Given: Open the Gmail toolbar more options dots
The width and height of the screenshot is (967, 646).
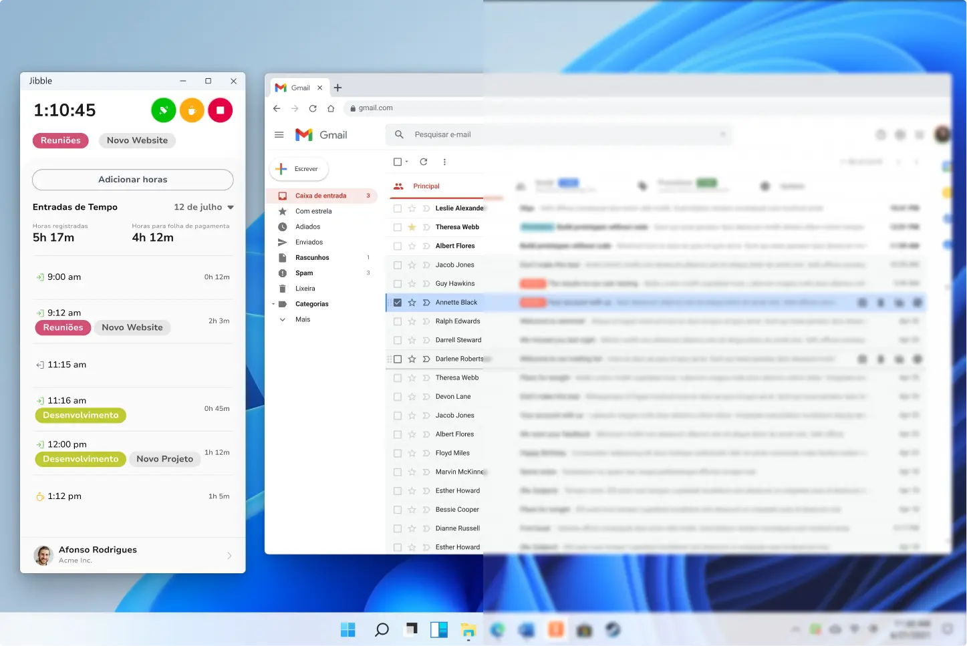Looking at the screenshot, I should [444, 162].
